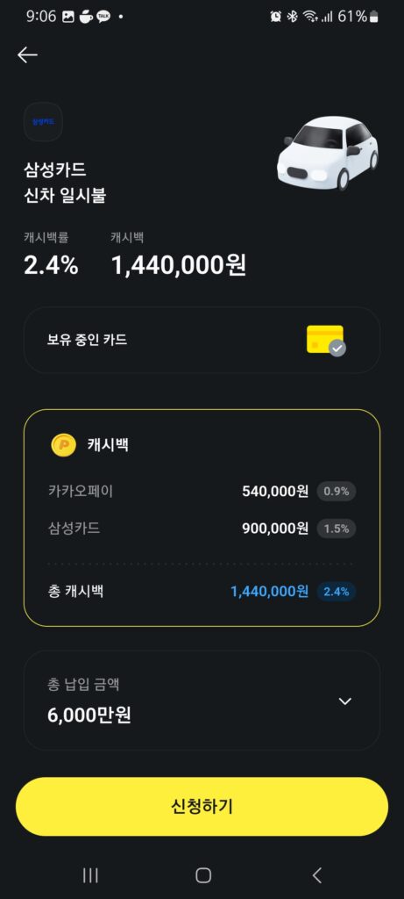Select the 카카오페이 cashback row
404x899 pixels.
(x=202, y=492)
